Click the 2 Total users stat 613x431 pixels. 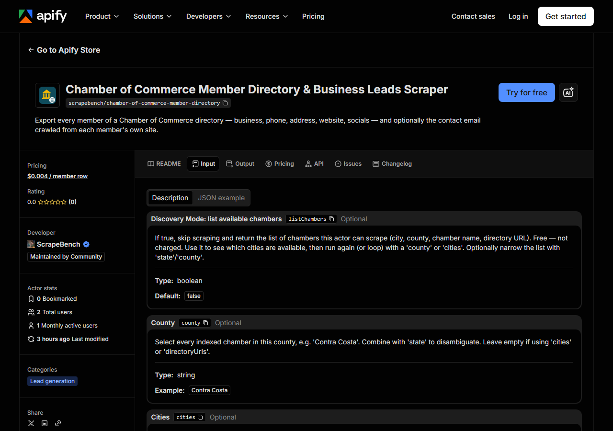click(55, 312)
